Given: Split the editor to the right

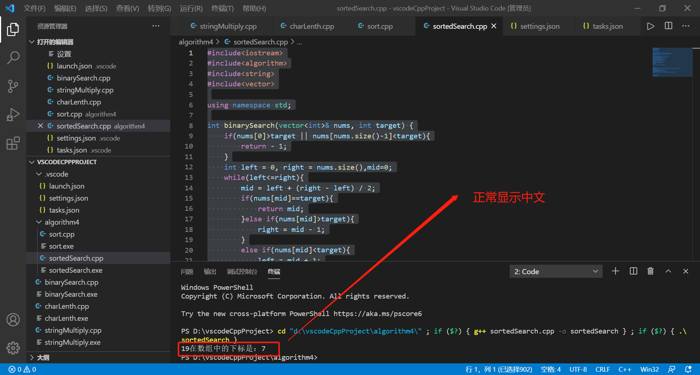Looking at the screenshot, I should tap(668, 26).
